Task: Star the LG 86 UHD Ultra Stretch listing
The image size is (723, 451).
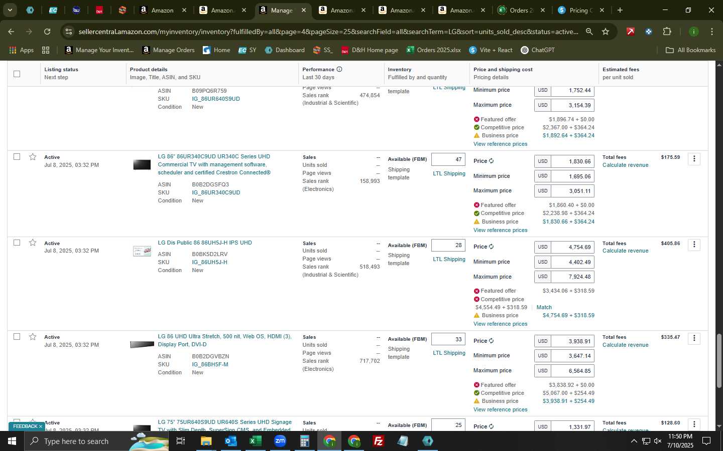Action: pyautogui.click(x=33, y=337)
